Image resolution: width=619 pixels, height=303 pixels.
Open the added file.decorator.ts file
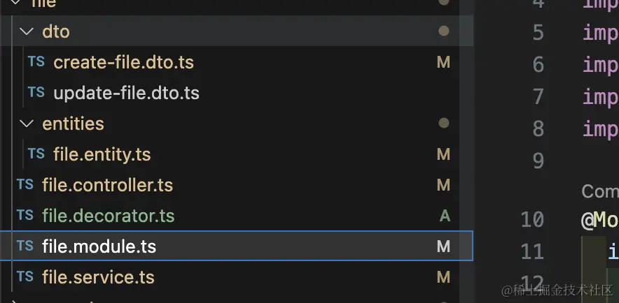coord(108,216)
